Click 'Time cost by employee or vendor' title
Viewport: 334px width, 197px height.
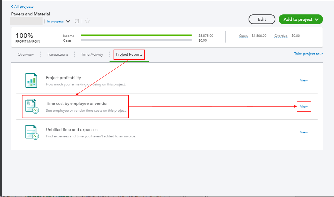77,104
